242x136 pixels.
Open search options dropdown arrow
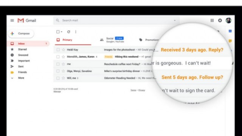tap(175, 20)
